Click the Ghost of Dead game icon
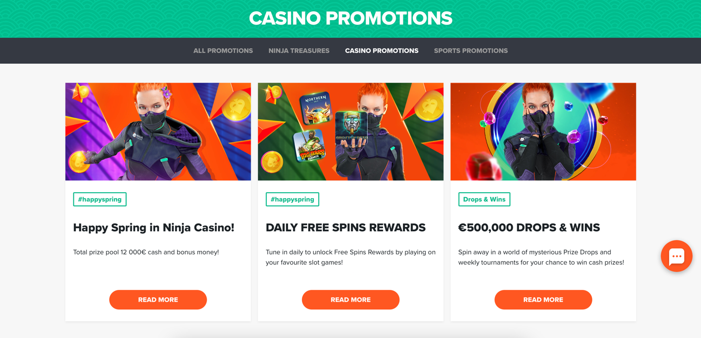Screen dimensions: 701x338 [351, 127]
